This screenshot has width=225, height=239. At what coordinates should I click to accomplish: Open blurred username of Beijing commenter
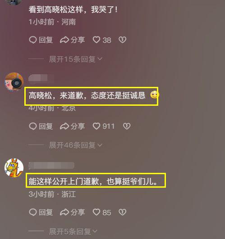tap(41, 79)
